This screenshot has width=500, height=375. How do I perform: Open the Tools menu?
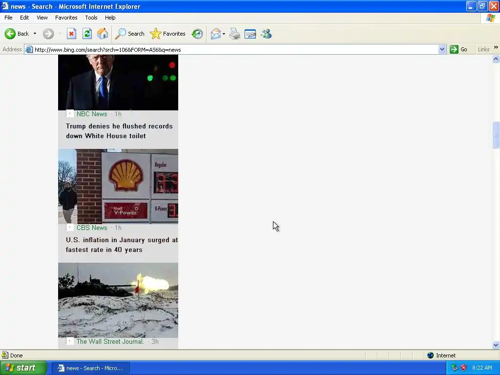(91, 18)
